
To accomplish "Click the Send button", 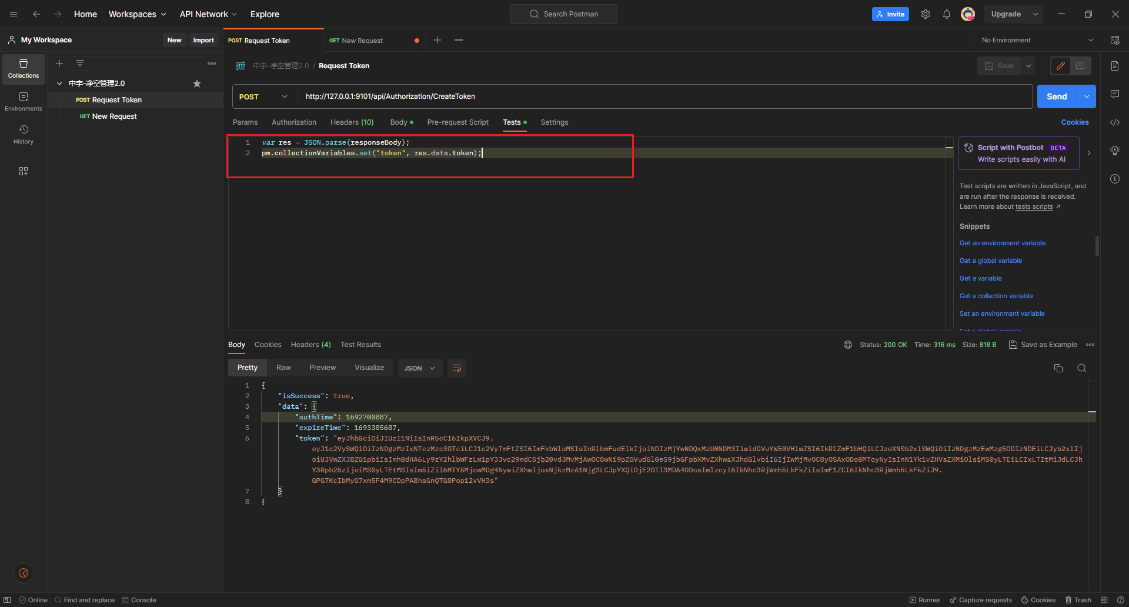I will tap(1057, 96).
